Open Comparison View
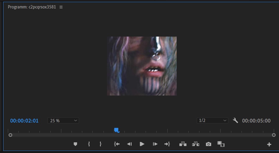The width and height of the screenshot is (279, 153). tap(221, 144)
